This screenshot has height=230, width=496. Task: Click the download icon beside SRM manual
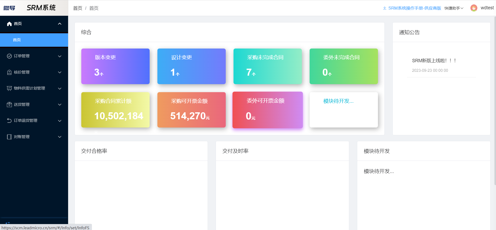pyautogui.click(x=385, y=8)
